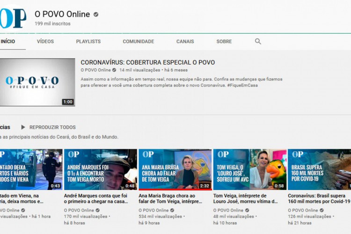Click the '170 mil visualizações' text
The height and width of the screenshot is (234, 351).
tap(86, 216)
